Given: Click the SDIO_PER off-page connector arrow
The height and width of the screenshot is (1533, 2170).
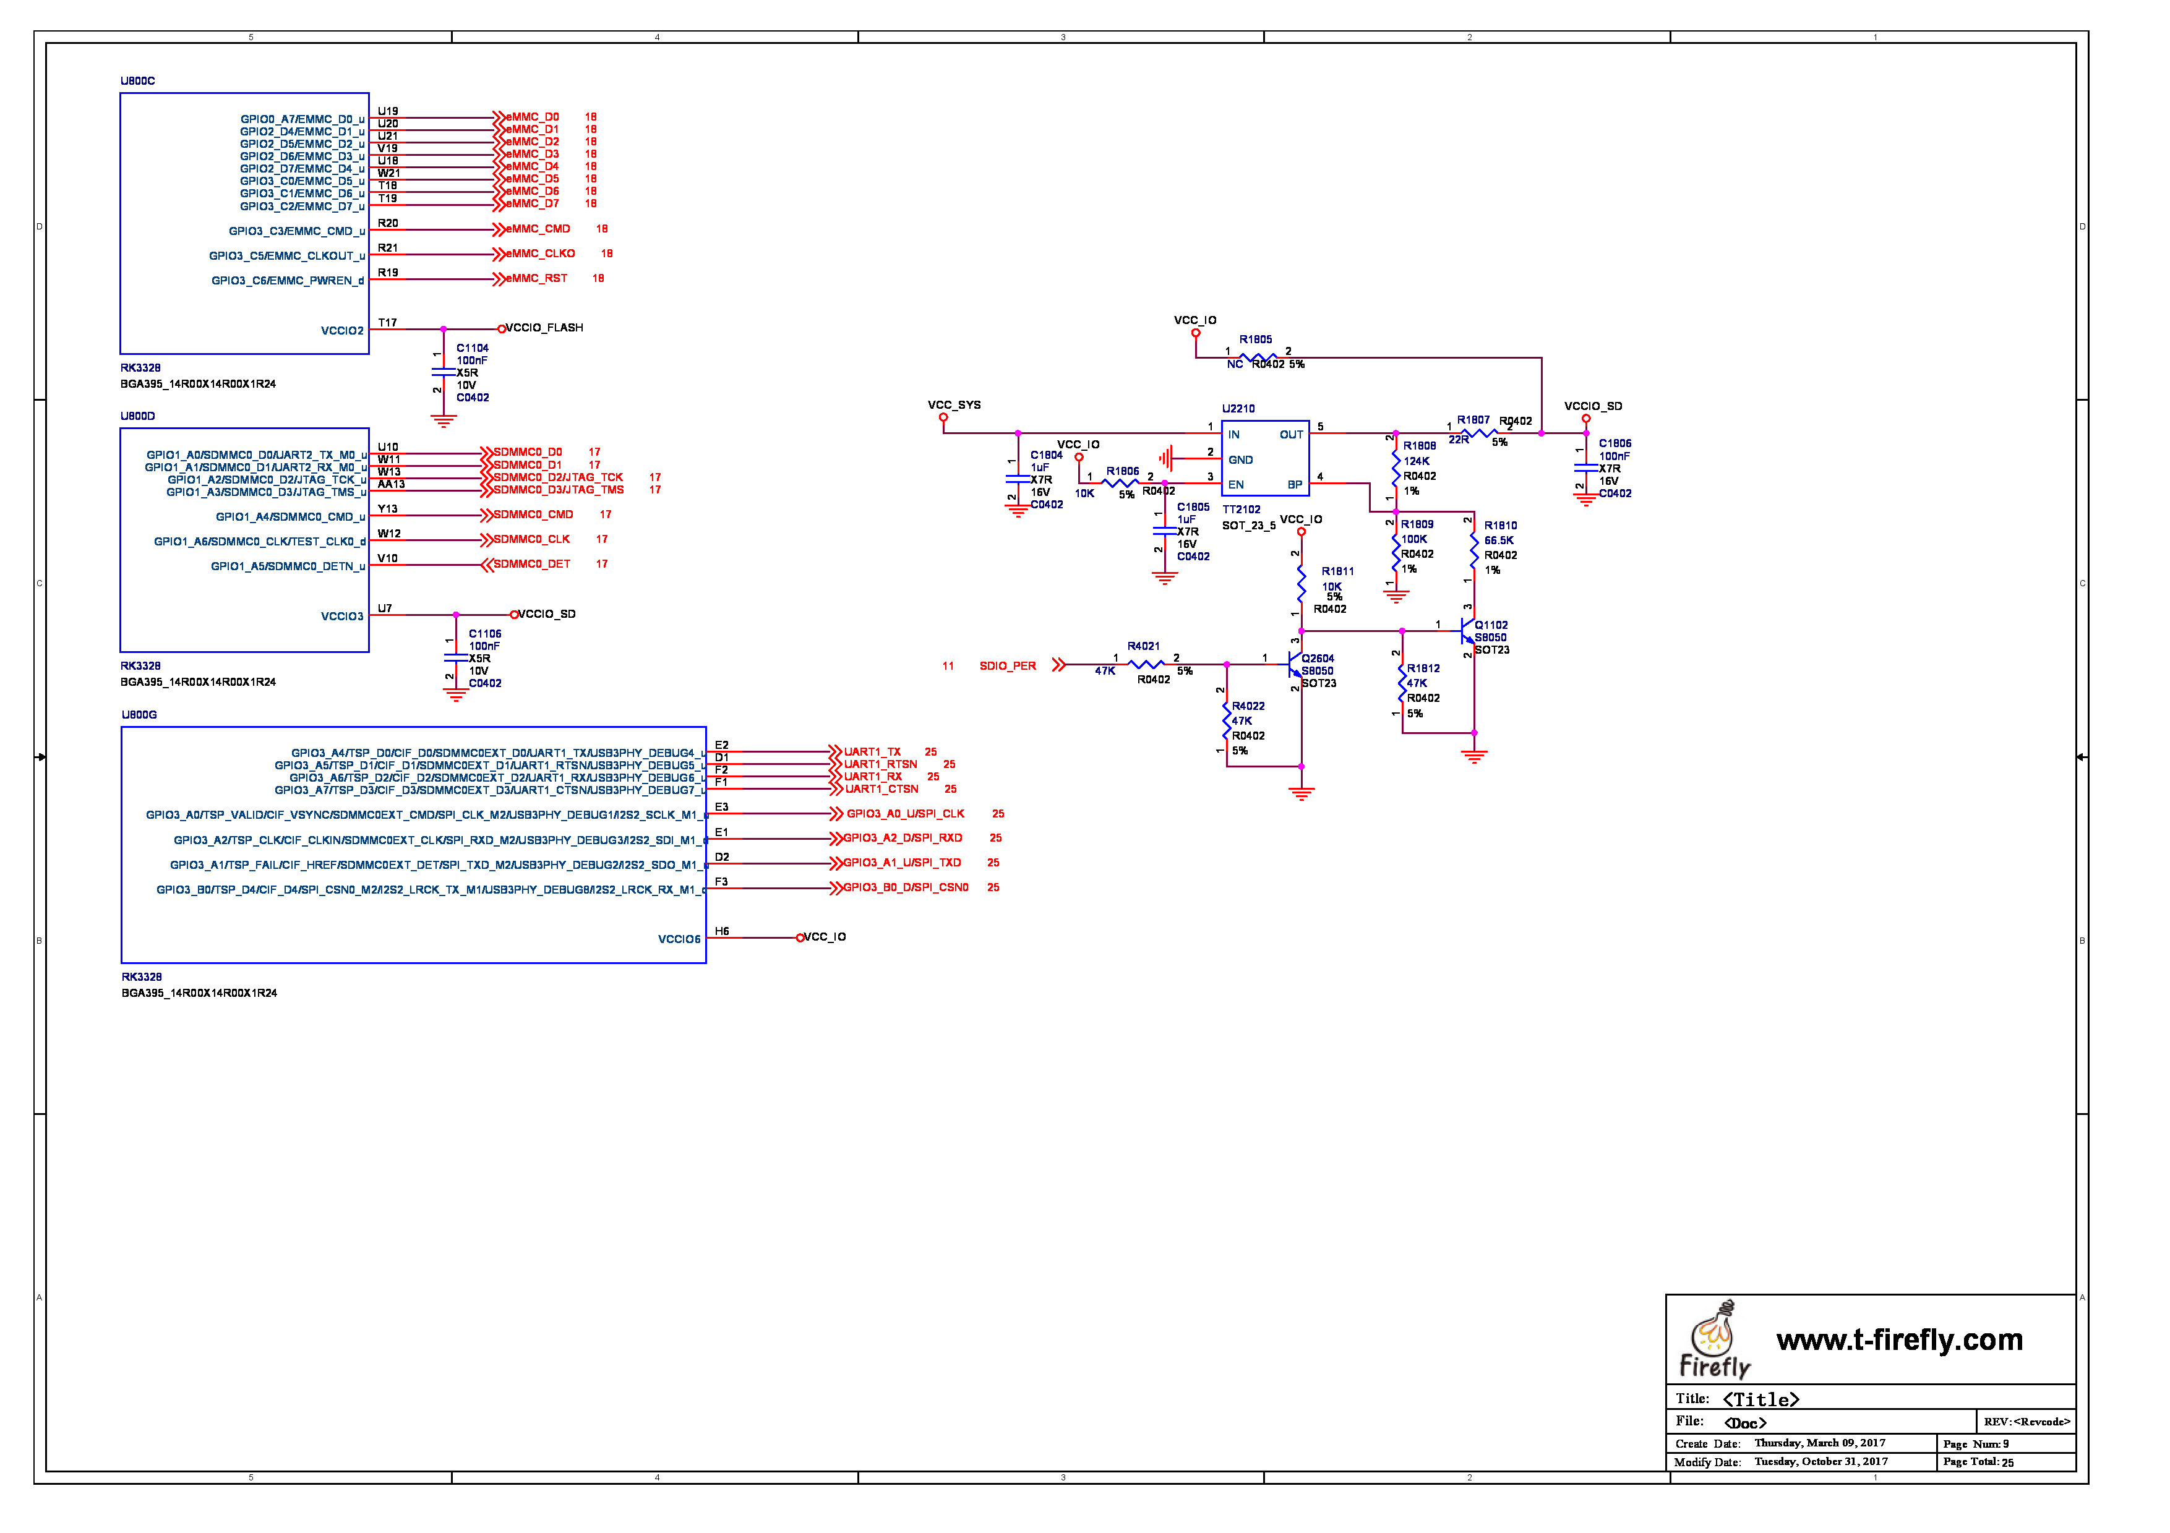Looking at the screenshot, I should (x=1058, y=666).
